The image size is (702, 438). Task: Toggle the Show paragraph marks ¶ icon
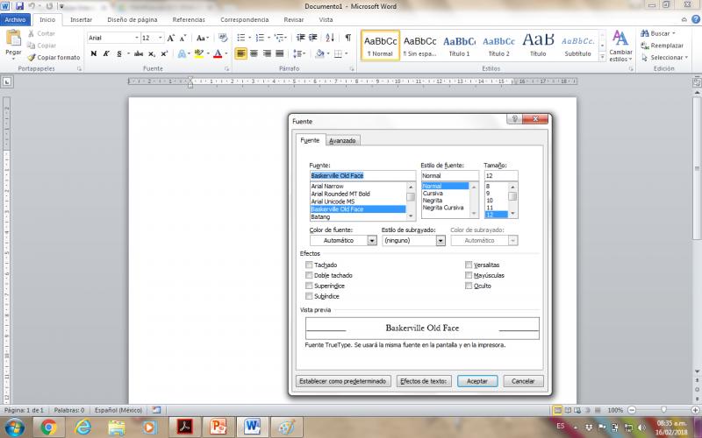coord(347,38)
